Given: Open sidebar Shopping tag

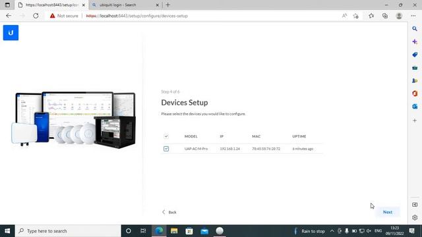Looking at the screenshot, I should tap(415, 55).
